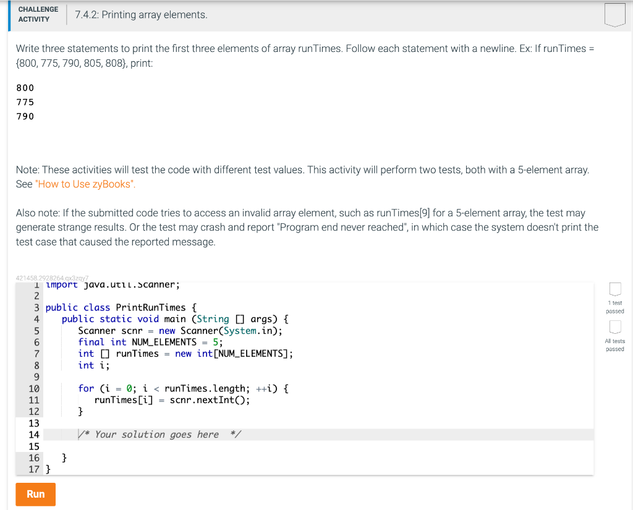
Task: Click the closing brace on line 17
Action: pyautogui.click(x=48, y=469)
